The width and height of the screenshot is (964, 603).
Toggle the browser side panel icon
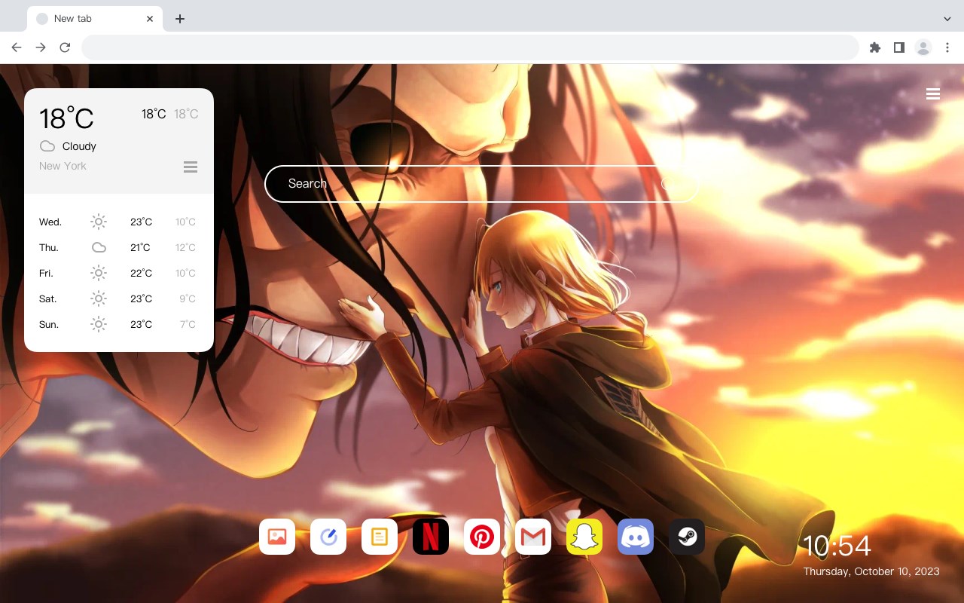click(898, 47)
